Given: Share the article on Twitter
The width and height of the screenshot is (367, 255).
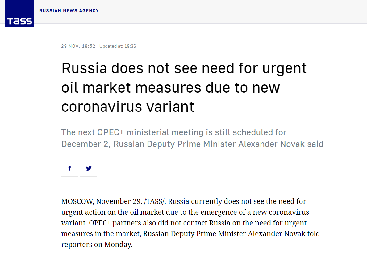Looking at the screenshot, I should (x=89, y=168).
